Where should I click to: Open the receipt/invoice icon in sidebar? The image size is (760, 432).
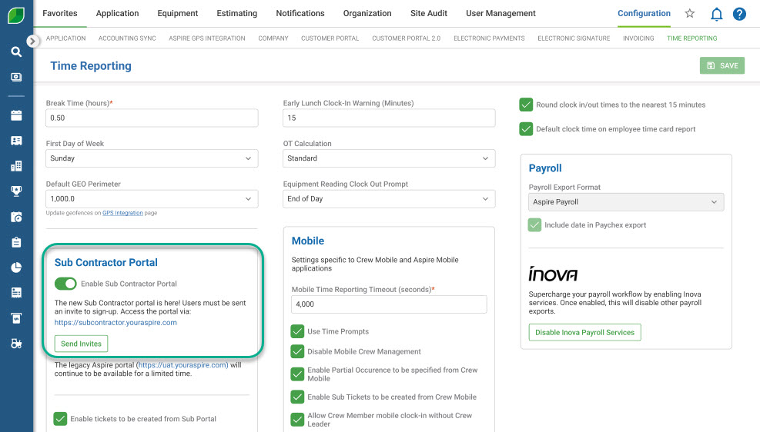point(16,293)
